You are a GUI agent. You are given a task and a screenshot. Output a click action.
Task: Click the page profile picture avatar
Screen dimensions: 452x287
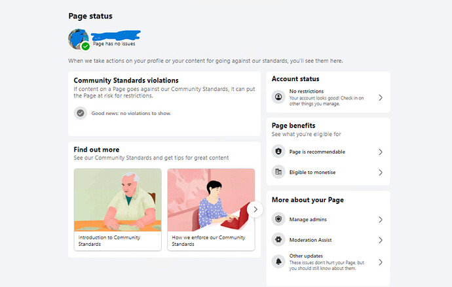click(x=77, y=39)
